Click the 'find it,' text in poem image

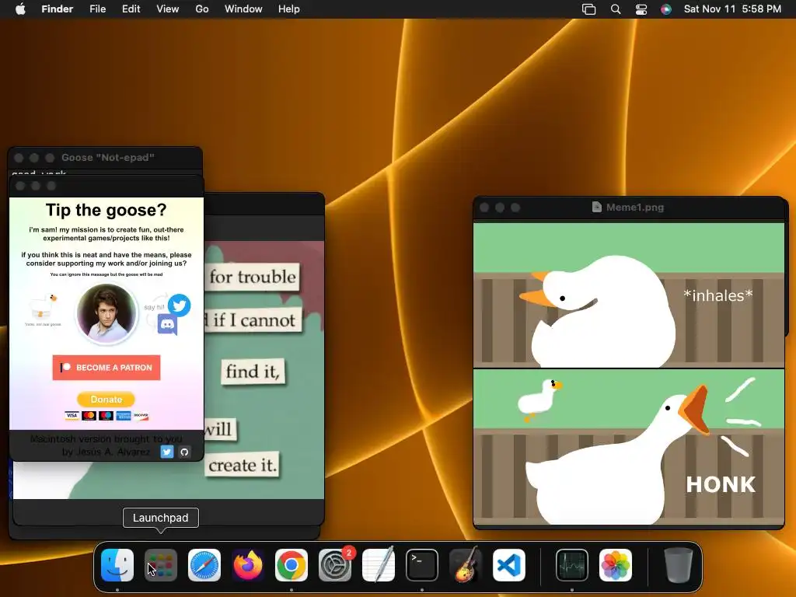253,372
